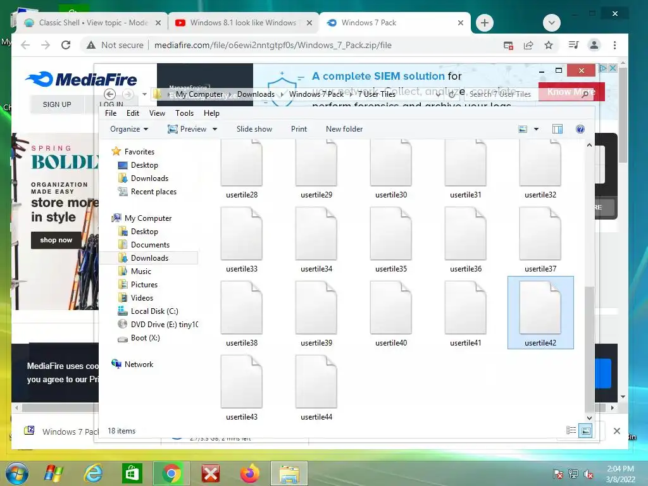Click shop now in the ad
648x486 pixels.
tap(56, 240)
